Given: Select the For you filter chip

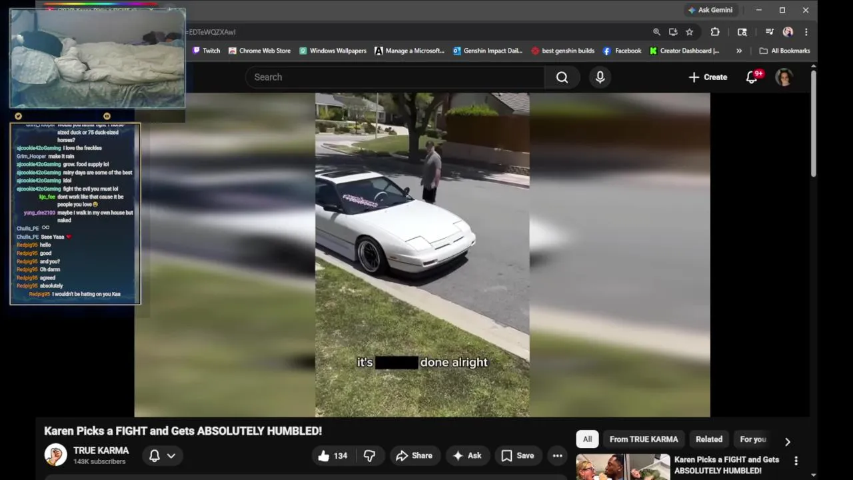Looking at the screenshot, I should point(753,439).
